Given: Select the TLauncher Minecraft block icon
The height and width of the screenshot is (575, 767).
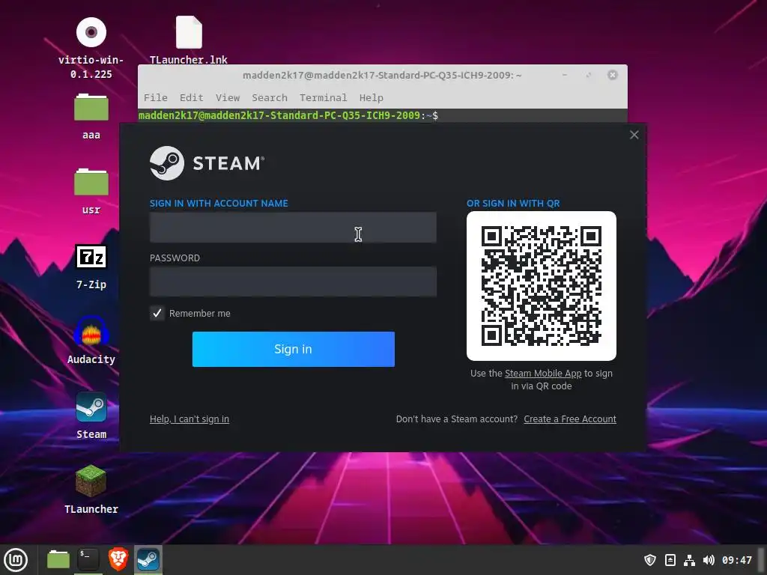Looking at the screenshot, I should coord(91,481).
